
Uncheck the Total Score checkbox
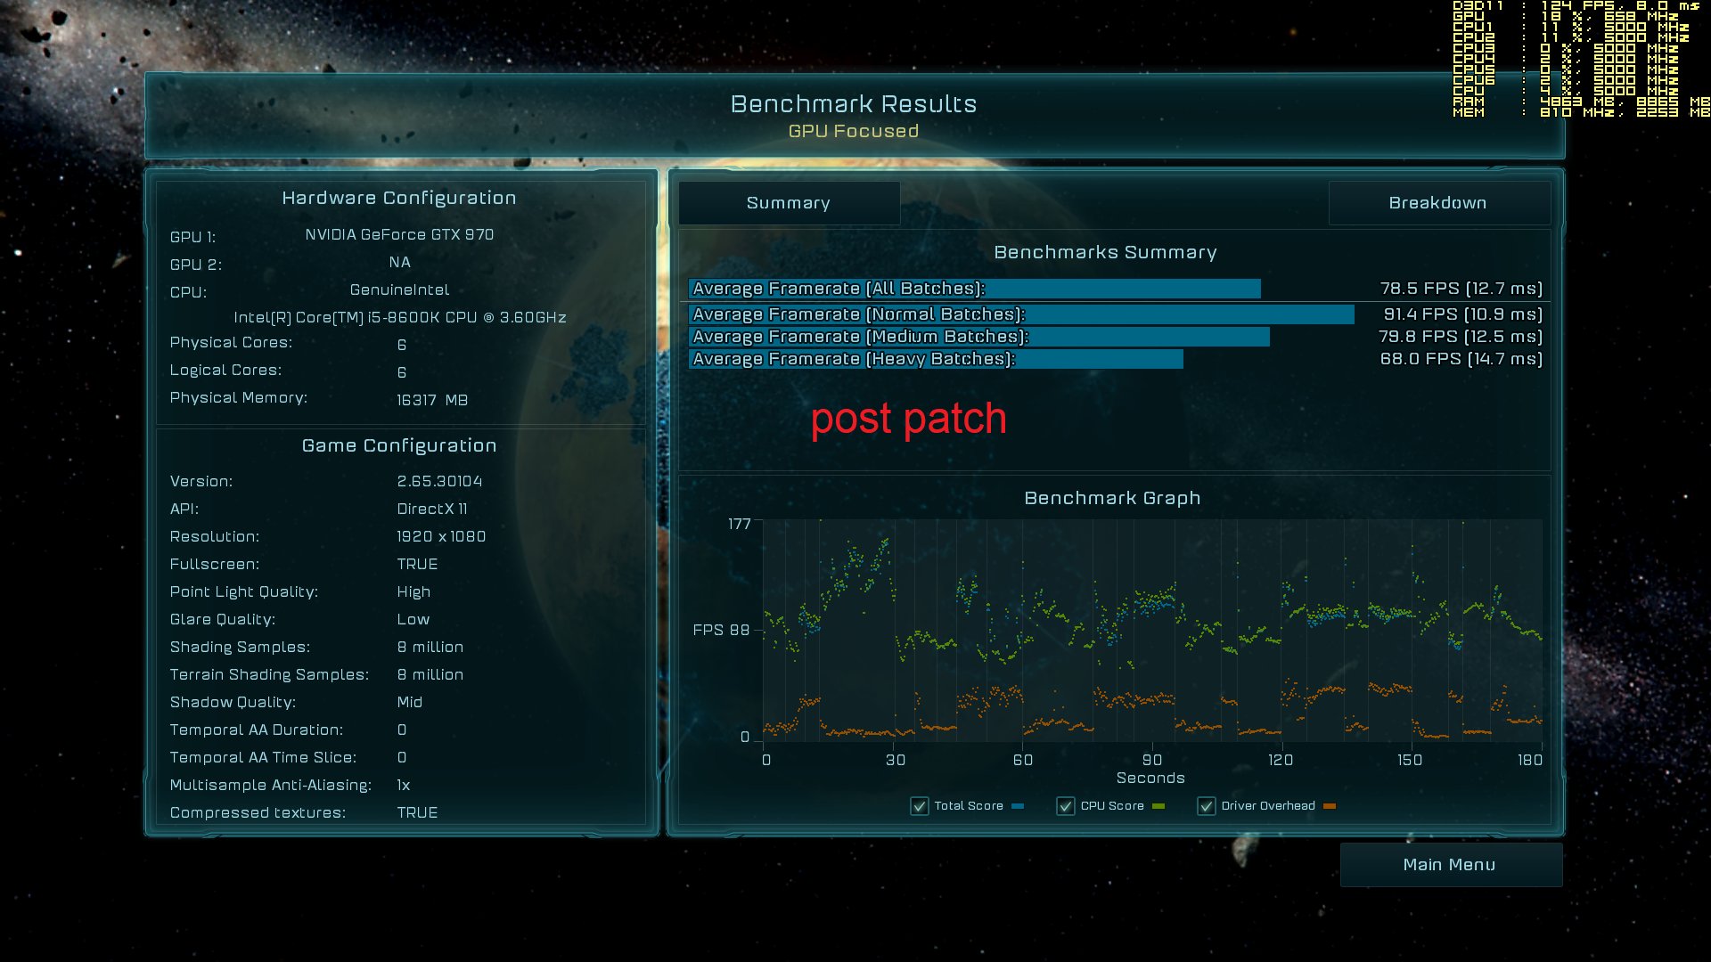919,806
